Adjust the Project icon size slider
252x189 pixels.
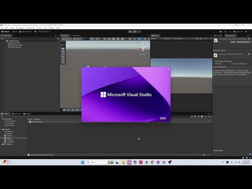(x=206, y=155)
